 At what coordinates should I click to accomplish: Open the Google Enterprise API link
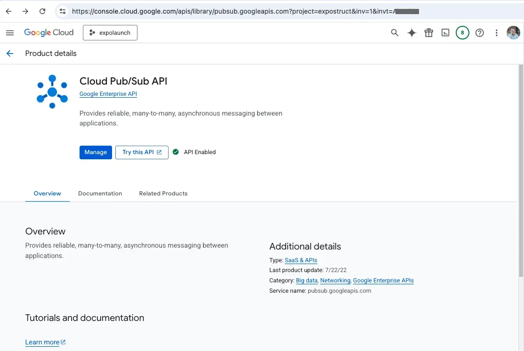[108, 94]
